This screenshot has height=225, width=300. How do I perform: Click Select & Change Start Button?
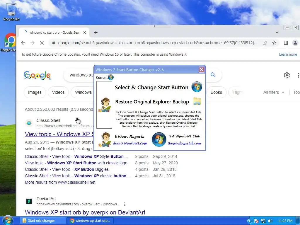(151, 87)
